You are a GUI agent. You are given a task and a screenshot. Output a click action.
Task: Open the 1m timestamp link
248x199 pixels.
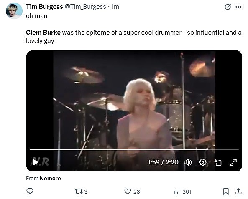(115, 7)
